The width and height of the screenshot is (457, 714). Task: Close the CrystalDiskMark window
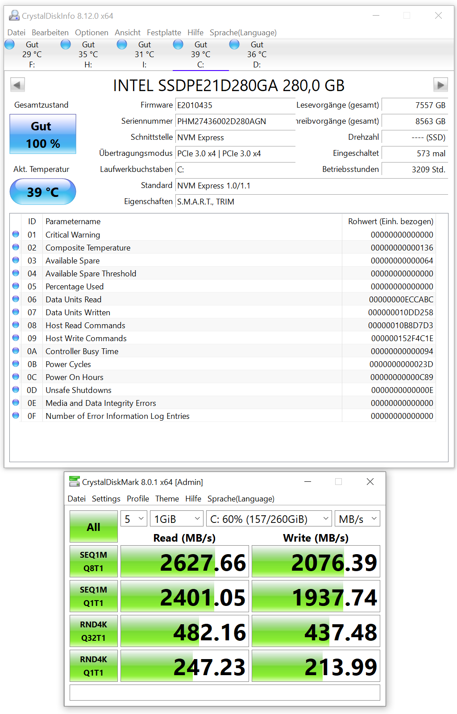370,482
